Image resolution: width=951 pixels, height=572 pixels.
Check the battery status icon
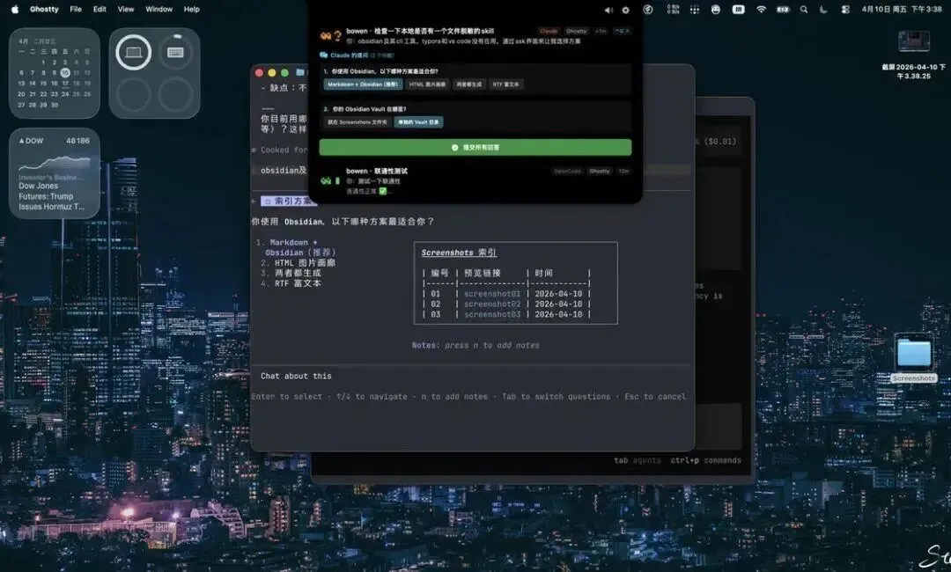click(x=783, y=9)
